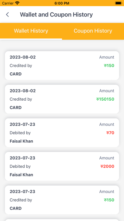This screenshot has width=124, height=221.
Task: Open the रु70 debit by Faisal Khan
Action: (x=62, y=133)
